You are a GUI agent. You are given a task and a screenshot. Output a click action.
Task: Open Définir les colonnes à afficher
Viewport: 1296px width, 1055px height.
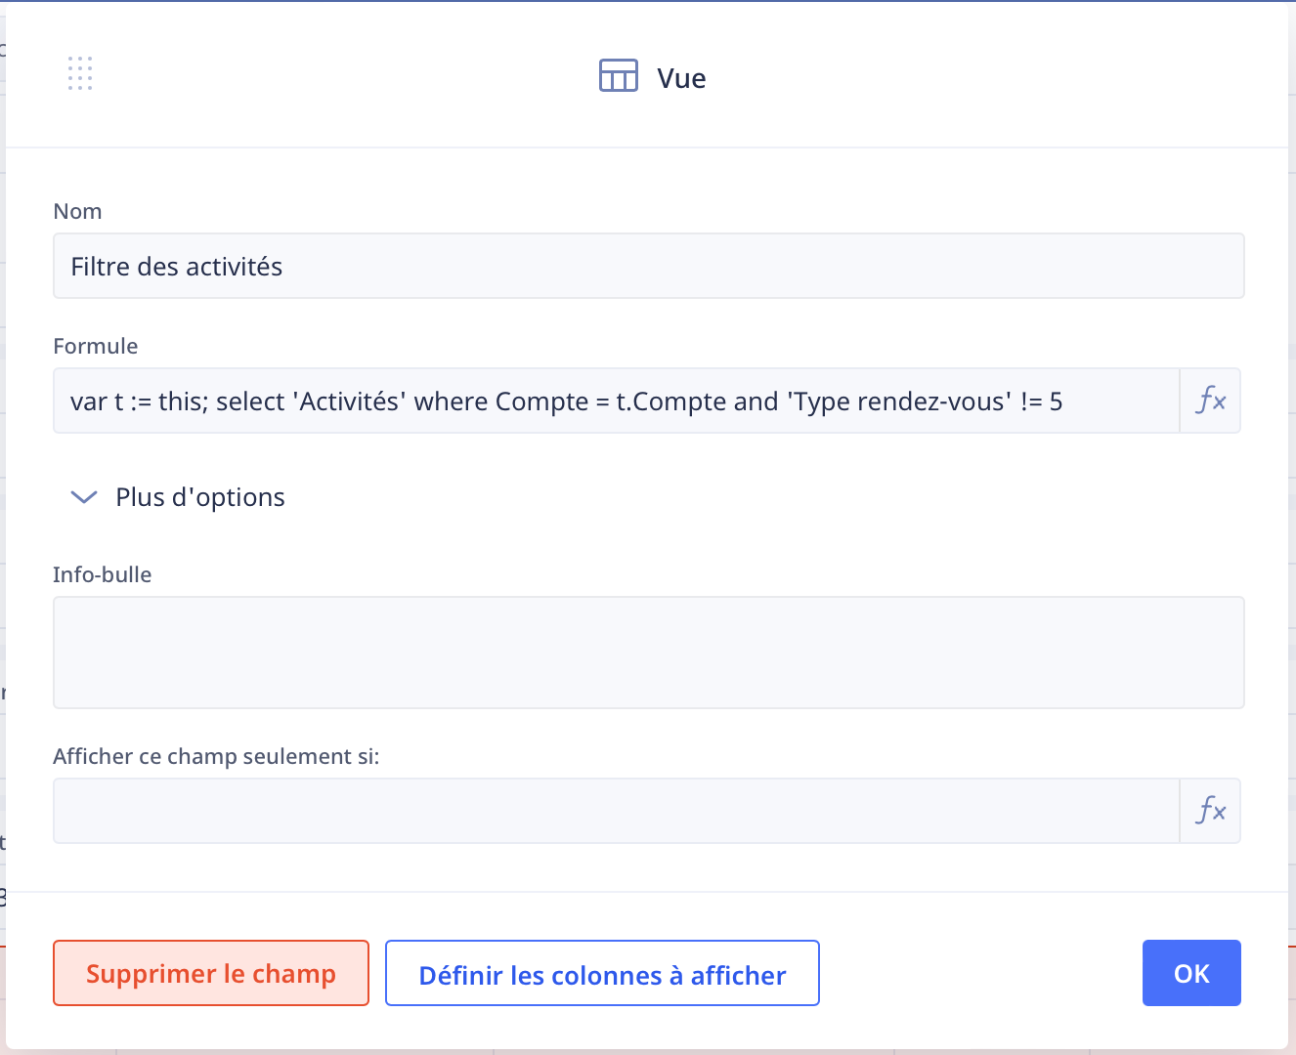pyautogui.click(x=602, y=973)
